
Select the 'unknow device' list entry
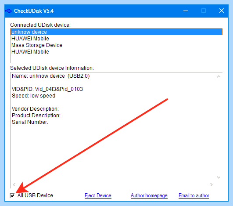pos(116,32)
